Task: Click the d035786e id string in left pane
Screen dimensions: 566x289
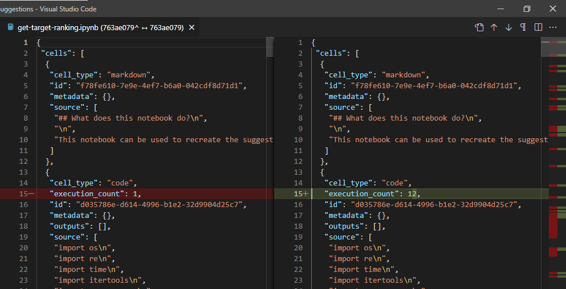Action: pos(159,205)
